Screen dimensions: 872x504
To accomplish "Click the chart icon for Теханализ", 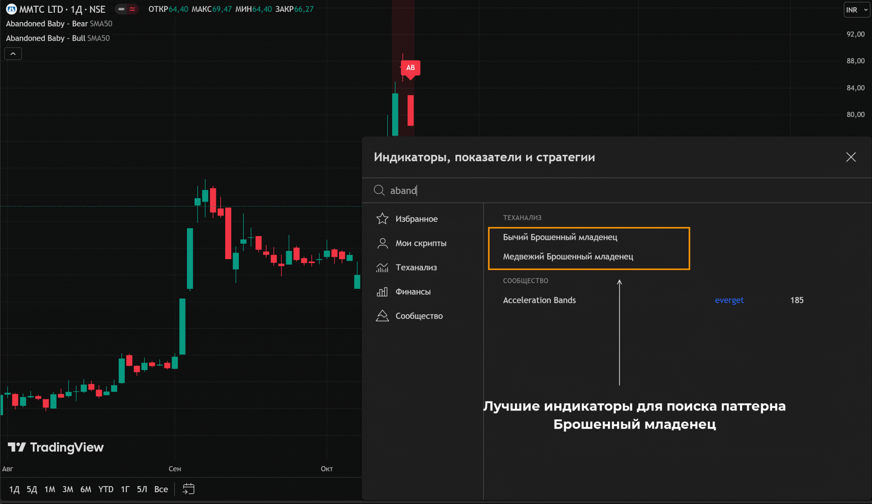I will (x=382, y=268).
